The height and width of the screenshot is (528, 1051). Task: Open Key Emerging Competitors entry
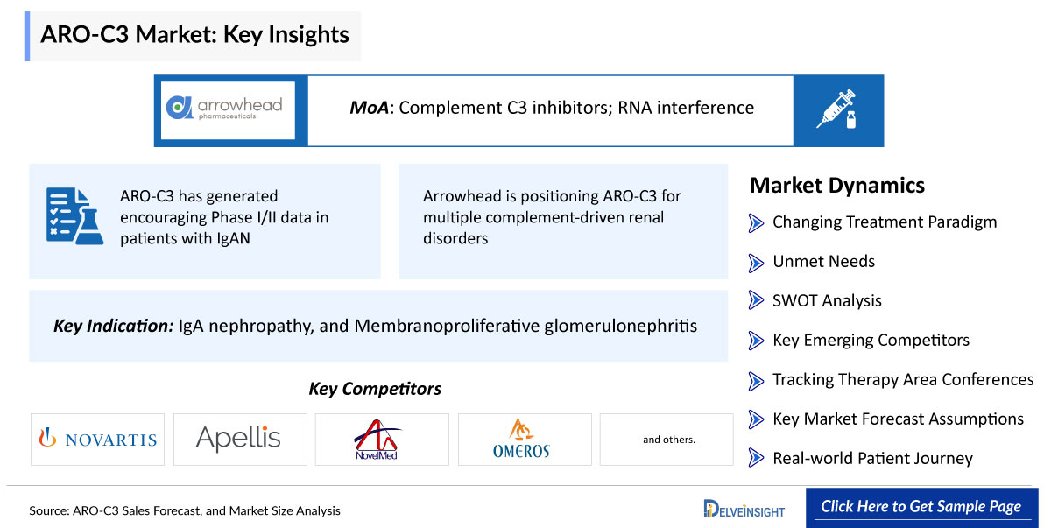[x=871, y=341]
